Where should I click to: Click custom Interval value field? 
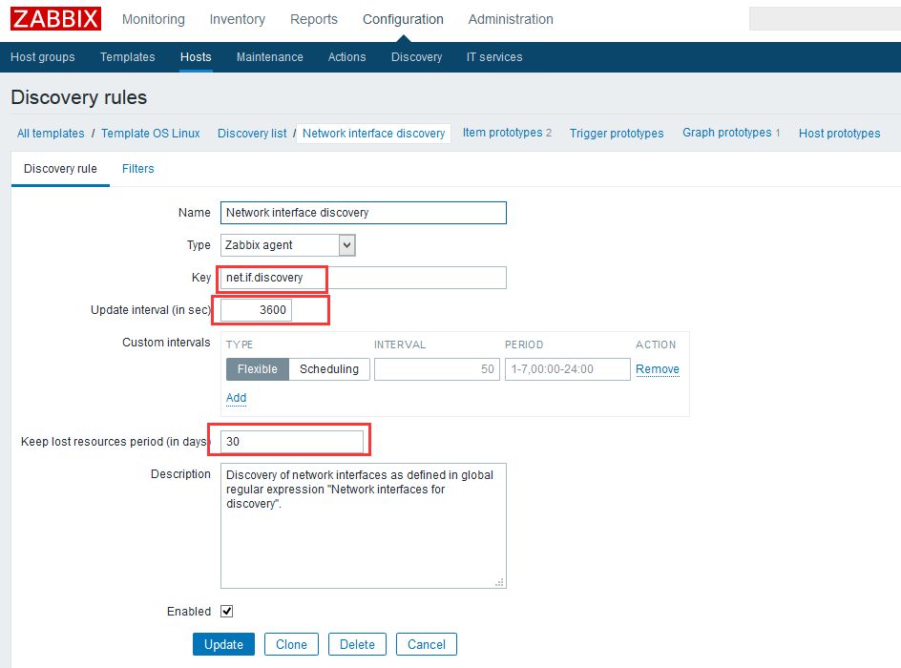point(437,369)
